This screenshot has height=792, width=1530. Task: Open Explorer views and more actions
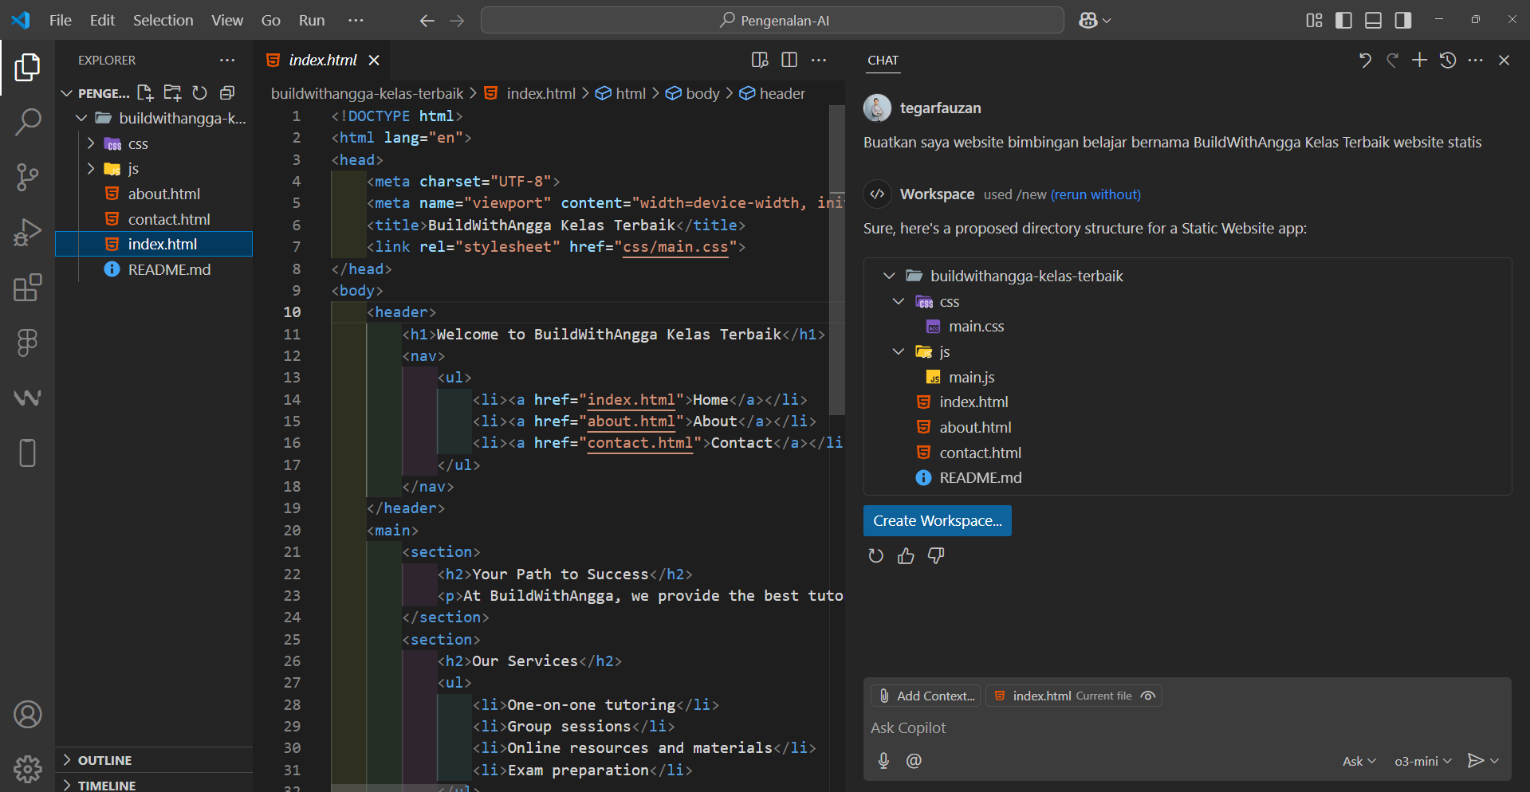coord(227,61)
